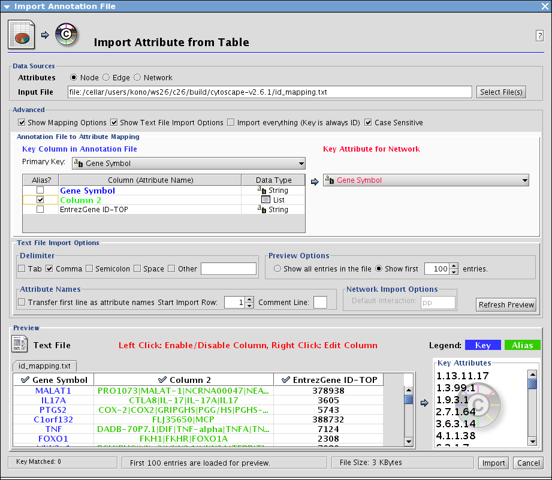Click the EntrezGene ID-TOP column header

click(328, 379)
